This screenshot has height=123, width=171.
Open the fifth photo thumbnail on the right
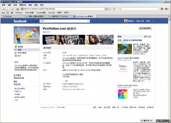click(x=107, y=40)
